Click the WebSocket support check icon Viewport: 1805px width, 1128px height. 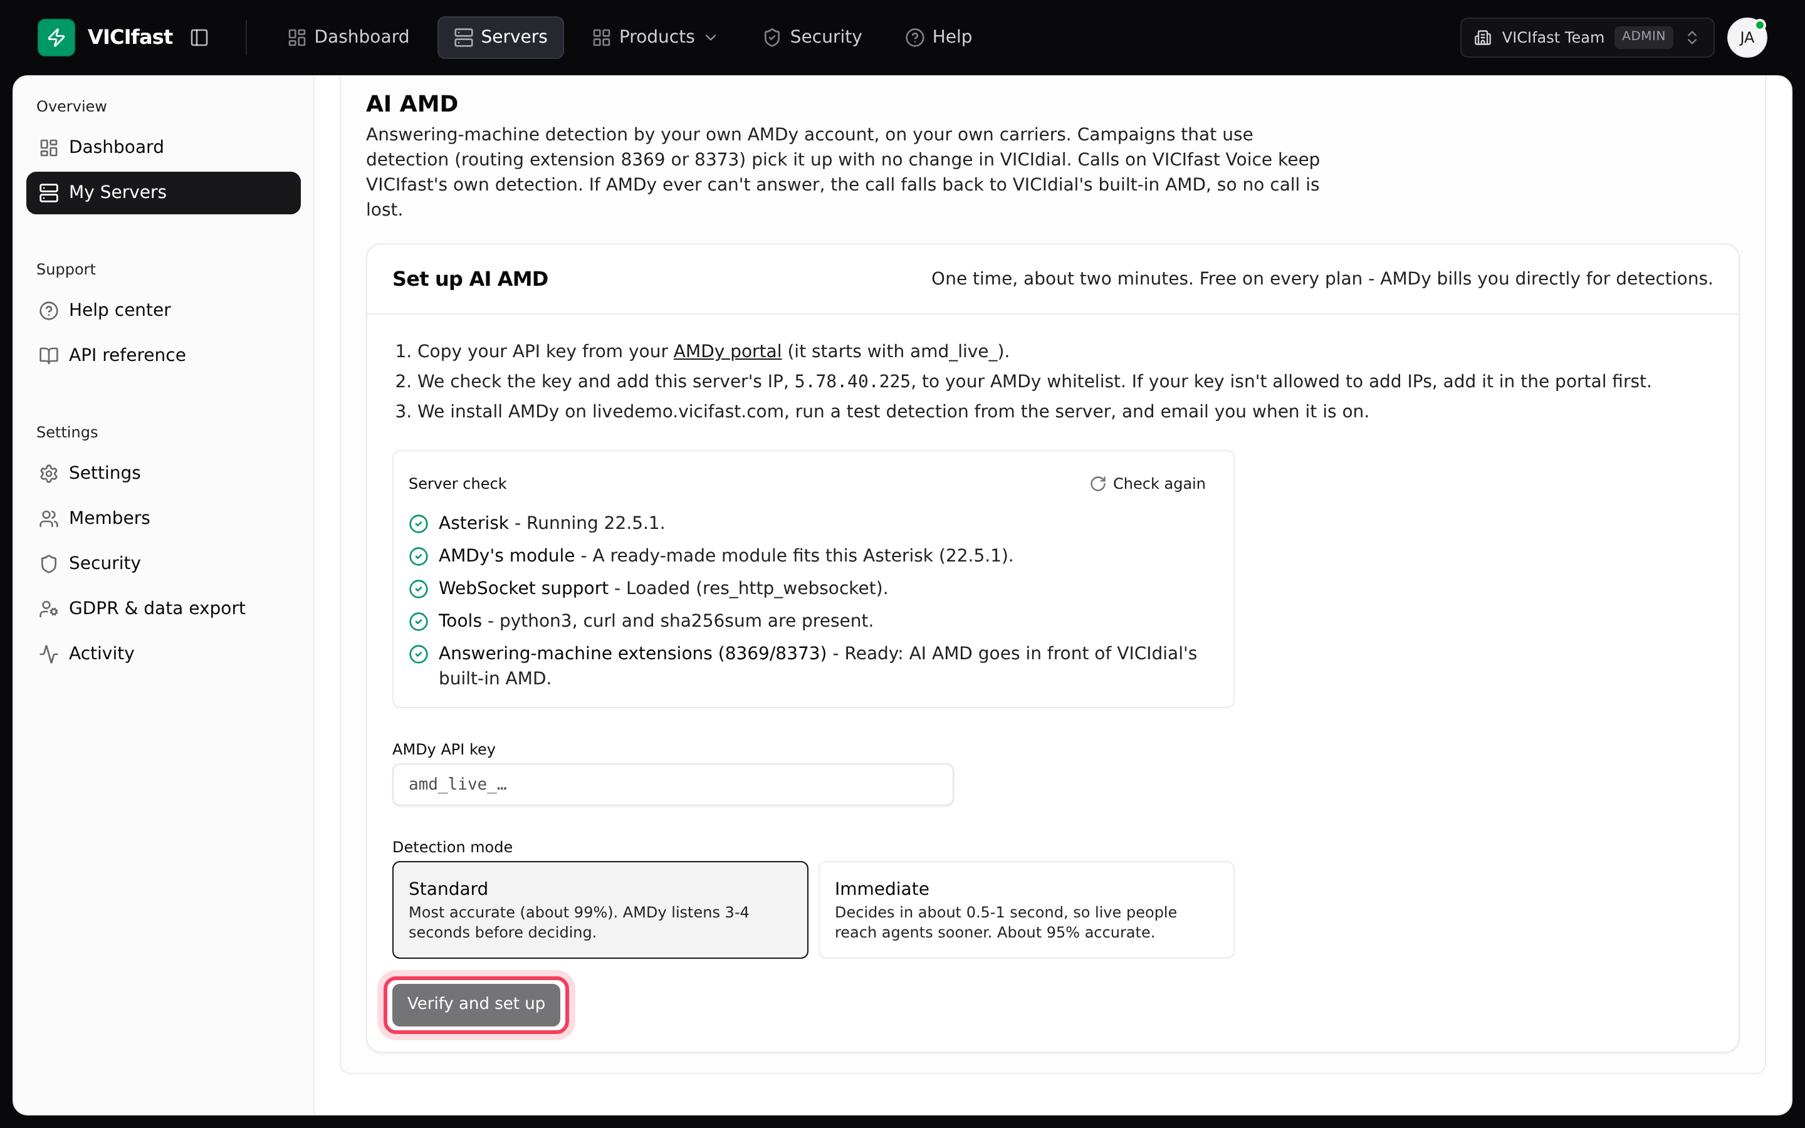[419, 588]
